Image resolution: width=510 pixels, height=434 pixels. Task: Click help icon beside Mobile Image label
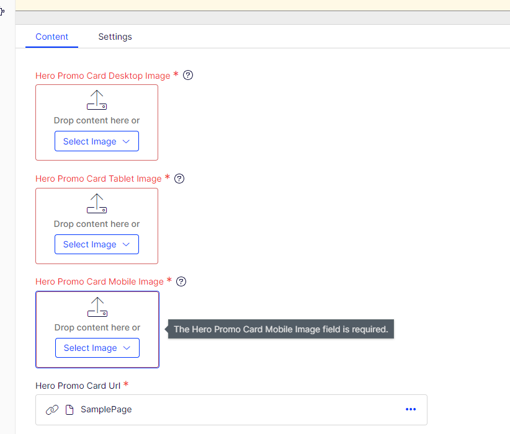(181, 281)
